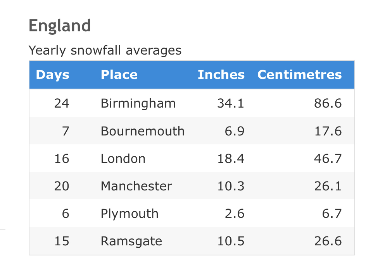
Task: Select the Plymouth place name
Action: click(129, 214)
